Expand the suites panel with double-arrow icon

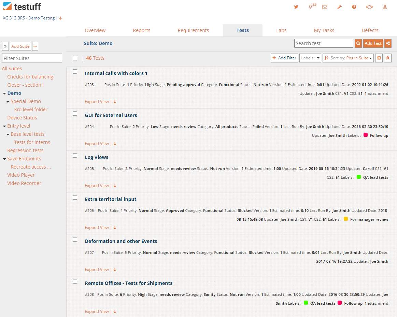(5, 46)
